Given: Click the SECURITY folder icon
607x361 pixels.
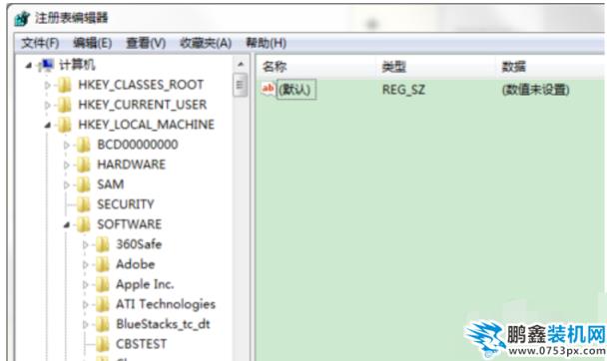Looking at the screenshot, I should click(x=83, y=204).
